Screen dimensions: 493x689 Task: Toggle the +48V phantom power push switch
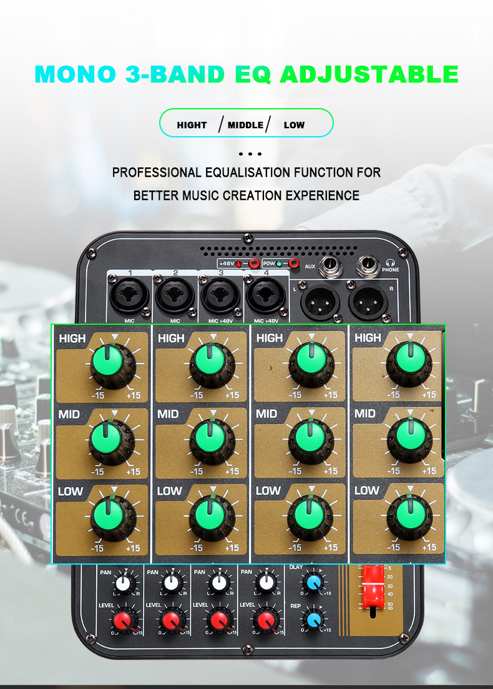pos(253,264)
